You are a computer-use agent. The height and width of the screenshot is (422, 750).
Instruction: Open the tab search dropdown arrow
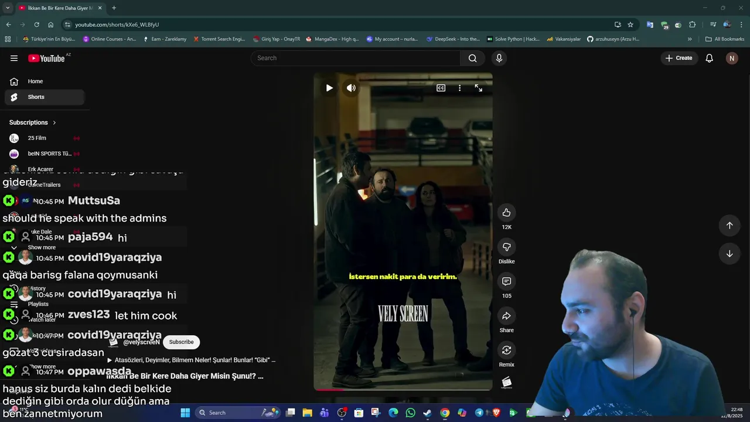(x=8, y=8)
